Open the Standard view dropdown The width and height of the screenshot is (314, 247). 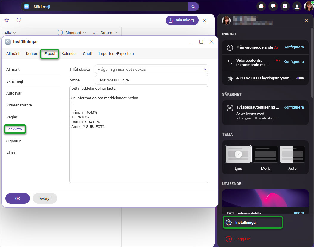[x=72, y=33]
